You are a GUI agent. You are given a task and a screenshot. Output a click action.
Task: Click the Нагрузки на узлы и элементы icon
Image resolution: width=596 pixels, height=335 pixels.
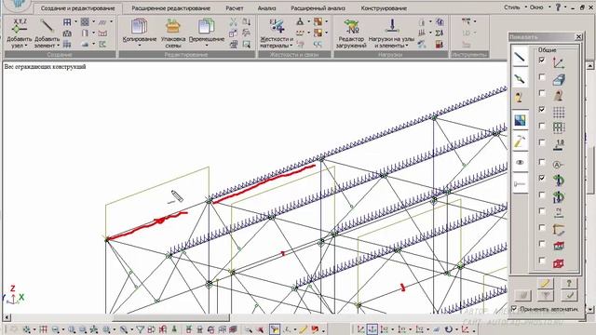pos(391,27)
